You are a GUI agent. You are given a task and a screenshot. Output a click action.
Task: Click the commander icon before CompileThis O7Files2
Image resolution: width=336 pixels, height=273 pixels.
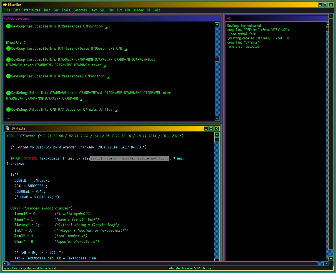coord(8,49)
